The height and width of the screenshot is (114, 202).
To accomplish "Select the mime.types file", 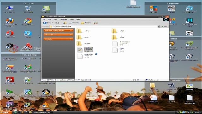I will click(85, 56).
